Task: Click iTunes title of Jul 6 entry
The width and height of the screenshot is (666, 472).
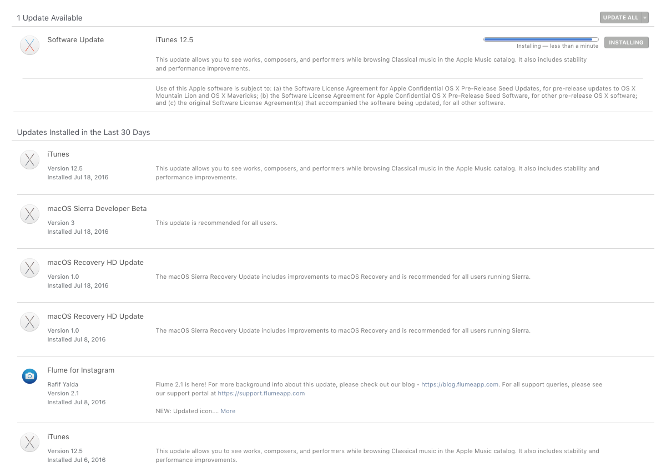Action: point(58,436)
